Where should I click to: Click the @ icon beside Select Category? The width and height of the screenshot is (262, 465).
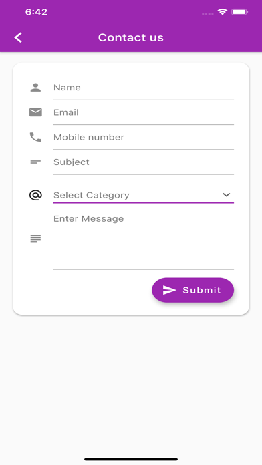[35, 195]
